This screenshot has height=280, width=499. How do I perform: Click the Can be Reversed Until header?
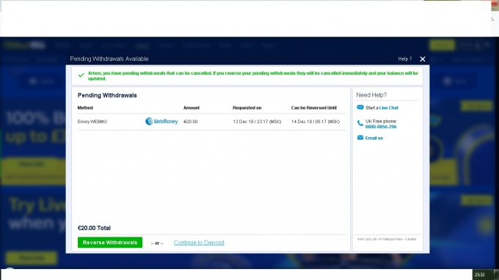pos(314,108)
